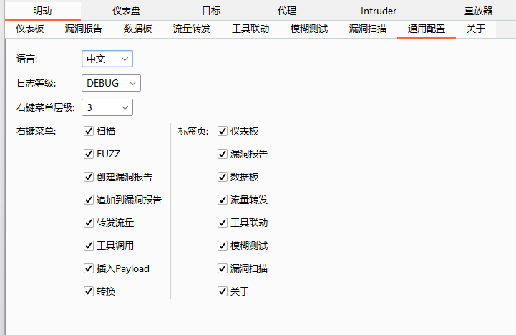This screenshot has width=516, height=335.
Task: Uncheck the 转发流量 checkbox
Action: click(89, 223)
